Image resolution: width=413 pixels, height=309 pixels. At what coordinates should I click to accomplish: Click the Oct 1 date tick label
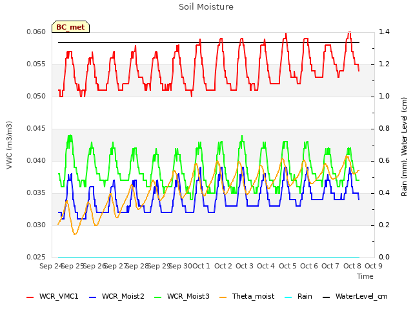pos(201,266)
